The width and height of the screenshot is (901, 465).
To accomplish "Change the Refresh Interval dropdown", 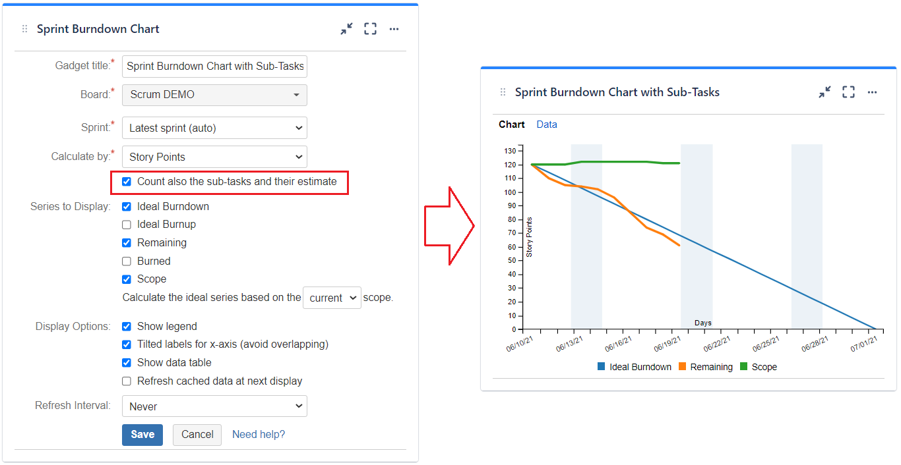I will click(214, 406).
